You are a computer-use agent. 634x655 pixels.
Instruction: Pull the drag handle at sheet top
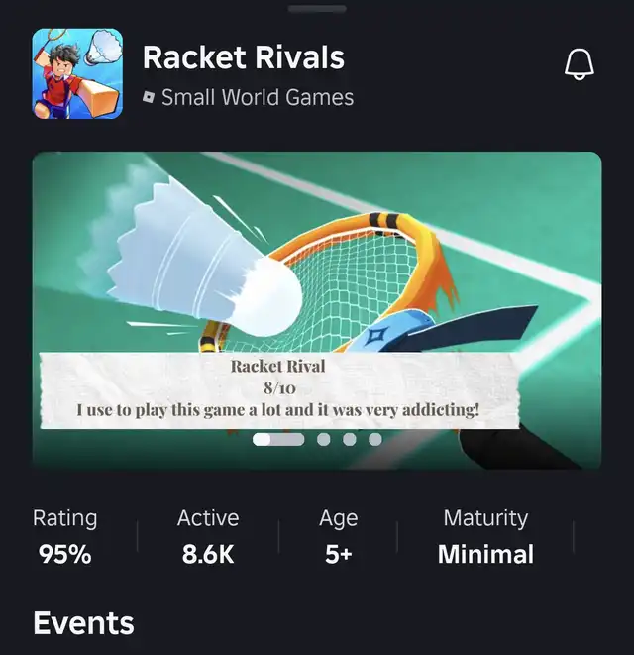[x=317, y=9]
